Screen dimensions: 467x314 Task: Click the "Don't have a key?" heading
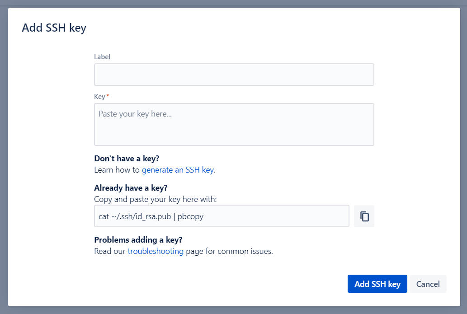click(127, 159)
